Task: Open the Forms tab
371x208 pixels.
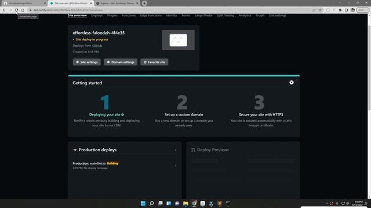Action: [185, 16]
